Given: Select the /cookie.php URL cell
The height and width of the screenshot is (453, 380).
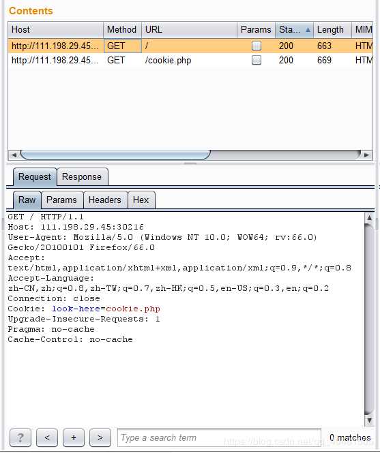Looking at the screenshot, I should point(189,60).
